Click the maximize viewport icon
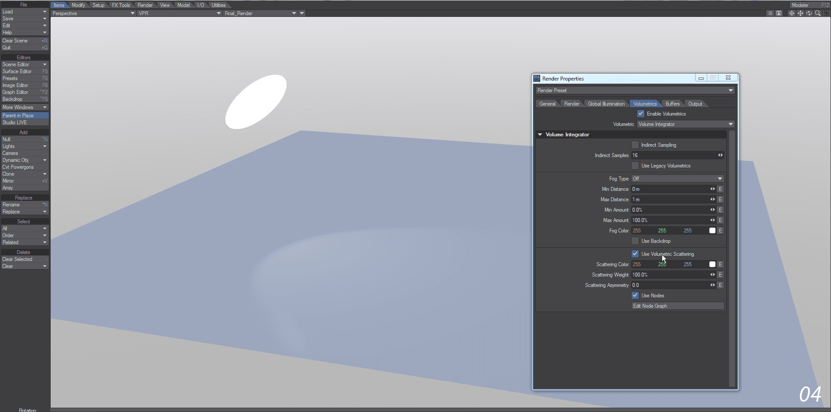The image size is (831, 412). [x=826, y=13]
